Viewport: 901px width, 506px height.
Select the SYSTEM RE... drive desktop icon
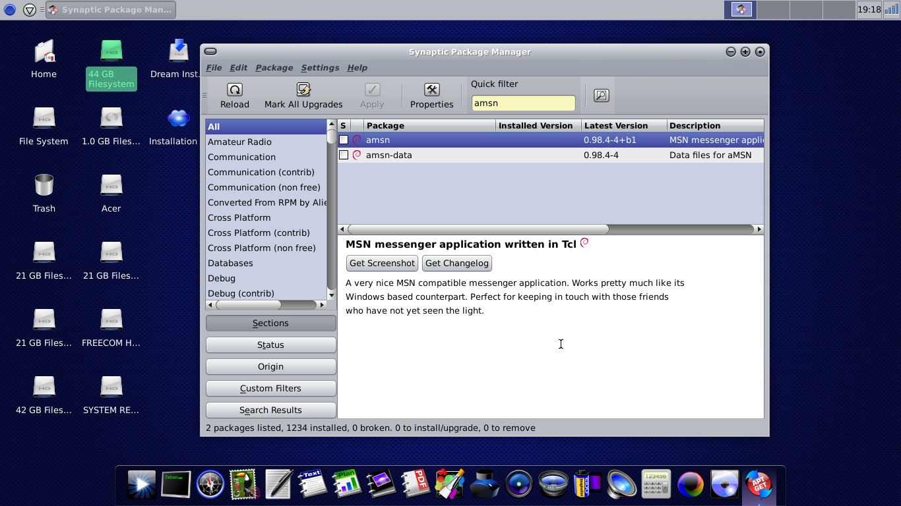[111, 388]
